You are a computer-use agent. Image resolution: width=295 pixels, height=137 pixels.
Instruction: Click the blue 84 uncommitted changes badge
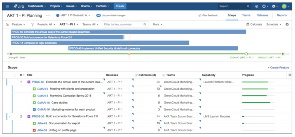[98, 15]
